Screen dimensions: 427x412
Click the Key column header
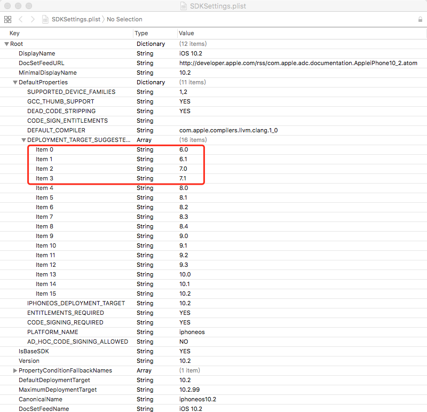[14, 33]
